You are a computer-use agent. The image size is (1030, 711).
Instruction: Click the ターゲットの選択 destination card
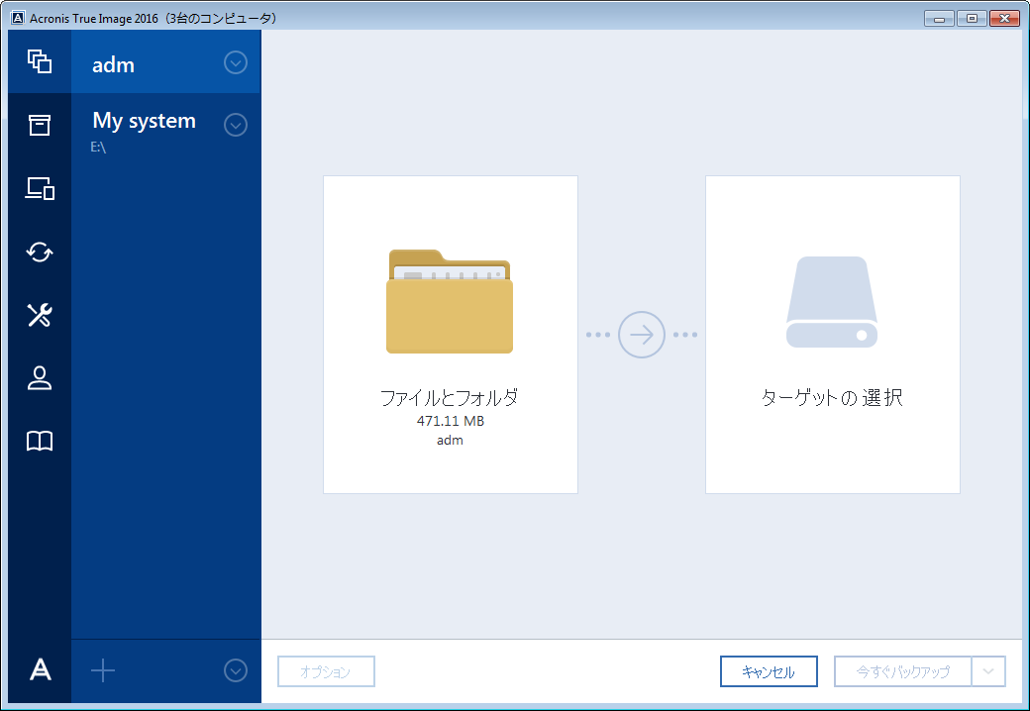coord(833,335)
